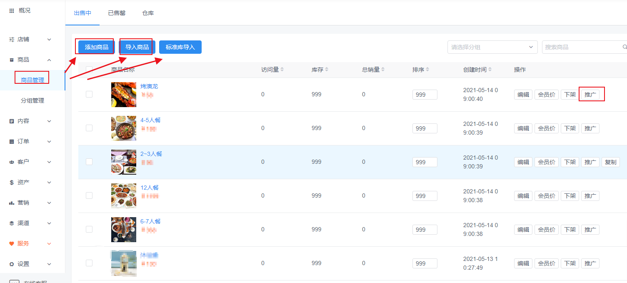Click the 库存 column sort icon

coord(327,70)
